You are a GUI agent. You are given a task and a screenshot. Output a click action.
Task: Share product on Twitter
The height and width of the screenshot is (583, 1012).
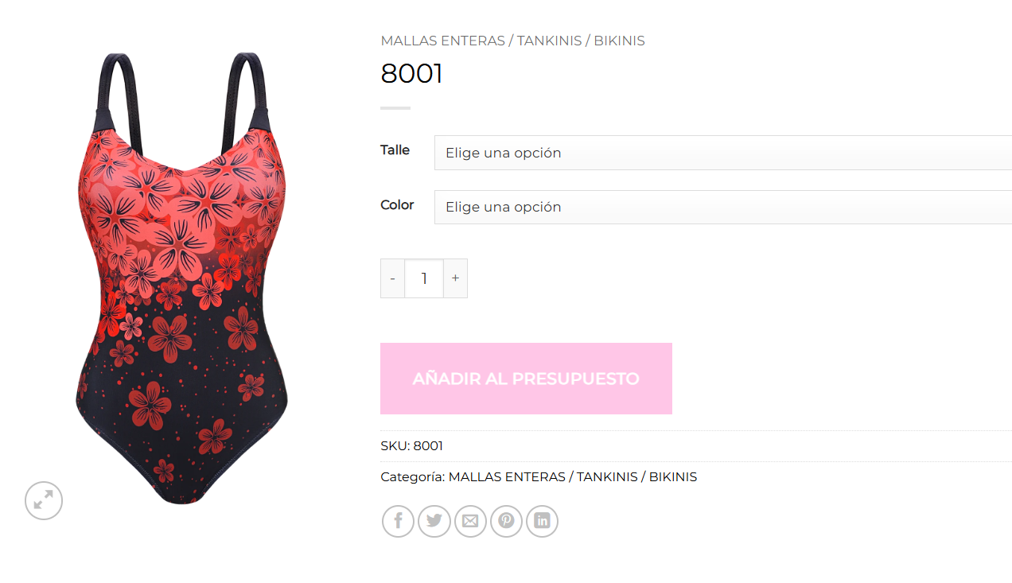click(434, 522)
